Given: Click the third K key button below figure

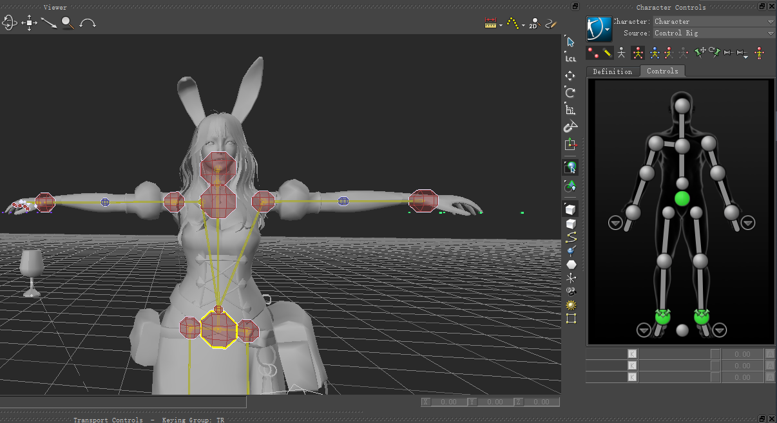Looking at the screenshot, I should tap(632, 377).
